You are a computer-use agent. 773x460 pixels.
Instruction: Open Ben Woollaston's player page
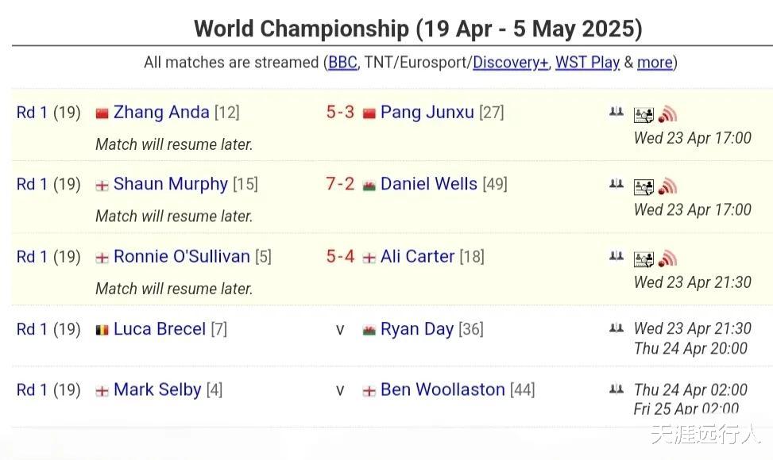443,390
